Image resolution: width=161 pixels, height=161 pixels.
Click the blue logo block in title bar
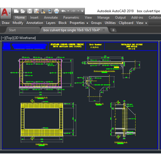pos(7,46)
